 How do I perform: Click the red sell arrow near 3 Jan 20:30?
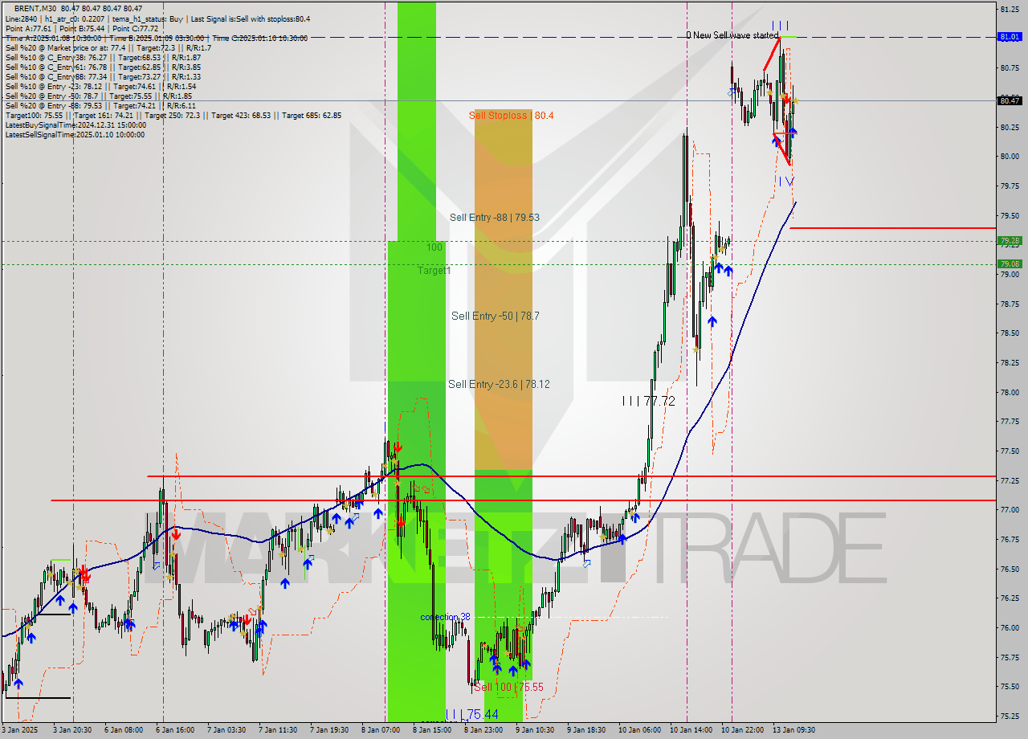pos(85,575)
